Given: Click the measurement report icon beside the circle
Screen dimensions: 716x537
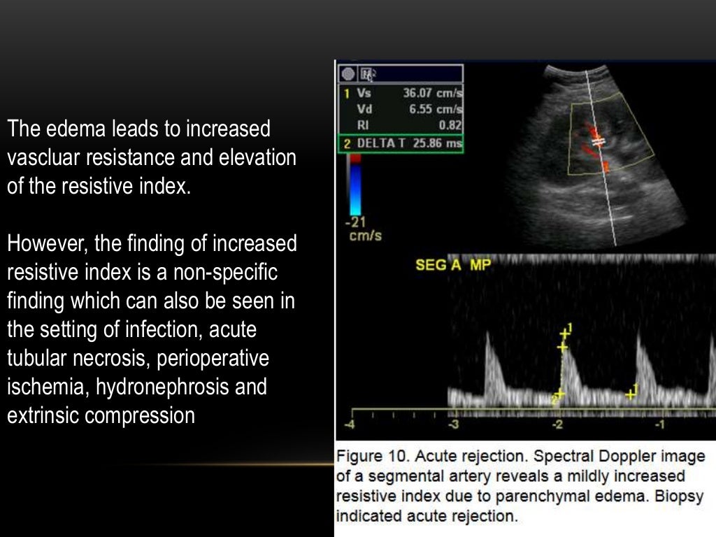Looking at the screenshot, I should click(367, 74).
